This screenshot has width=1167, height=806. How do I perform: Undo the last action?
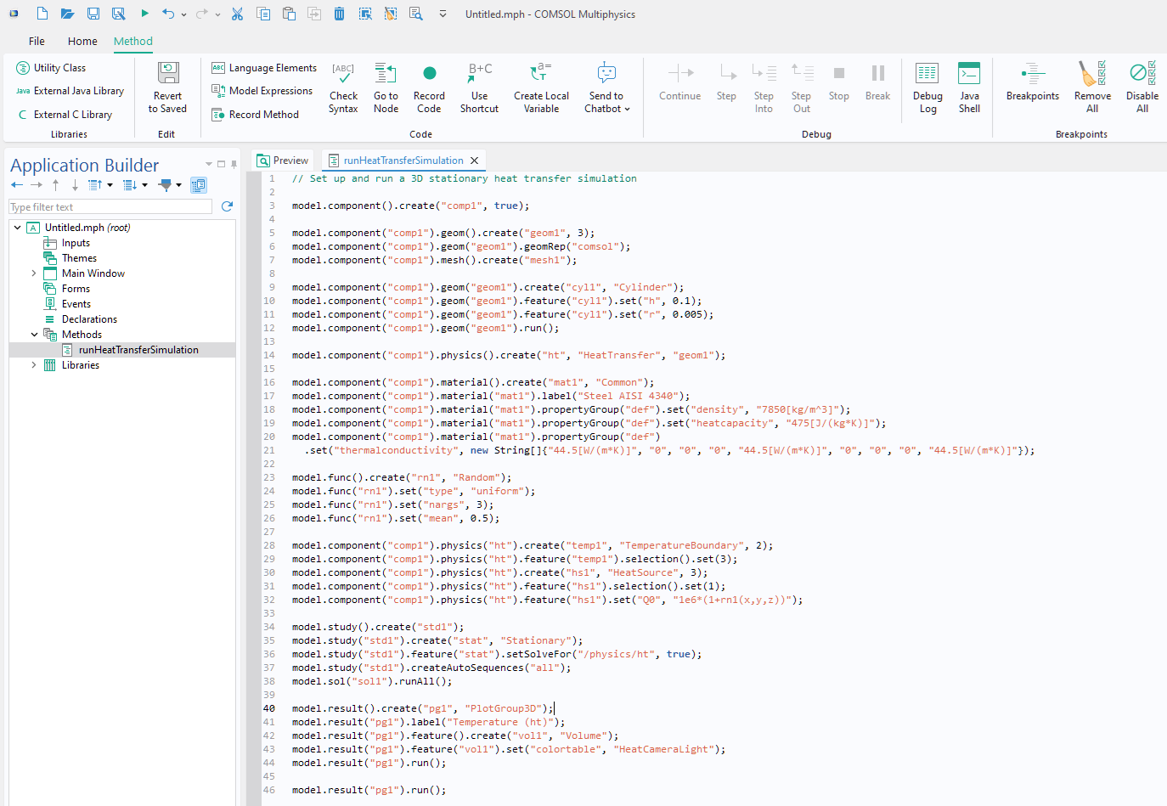167,14
